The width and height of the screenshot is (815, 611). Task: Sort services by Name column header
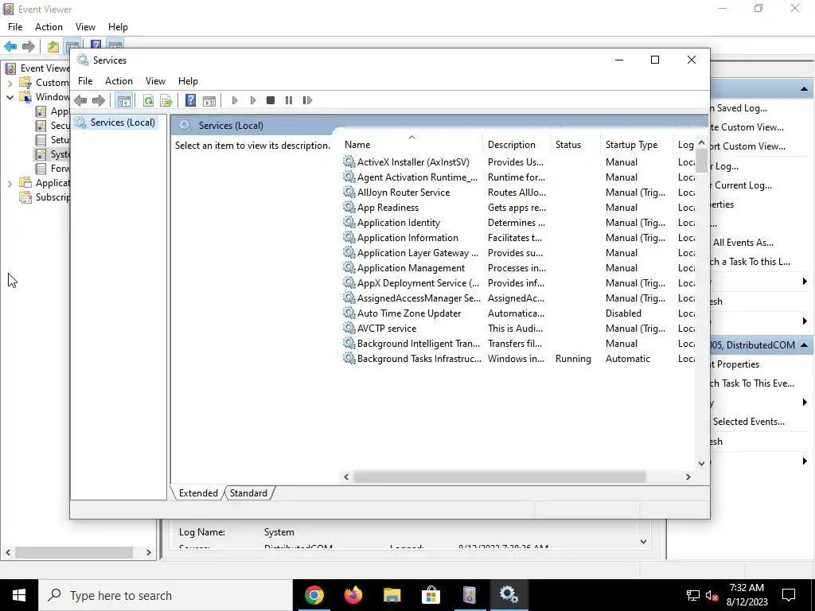412,145
